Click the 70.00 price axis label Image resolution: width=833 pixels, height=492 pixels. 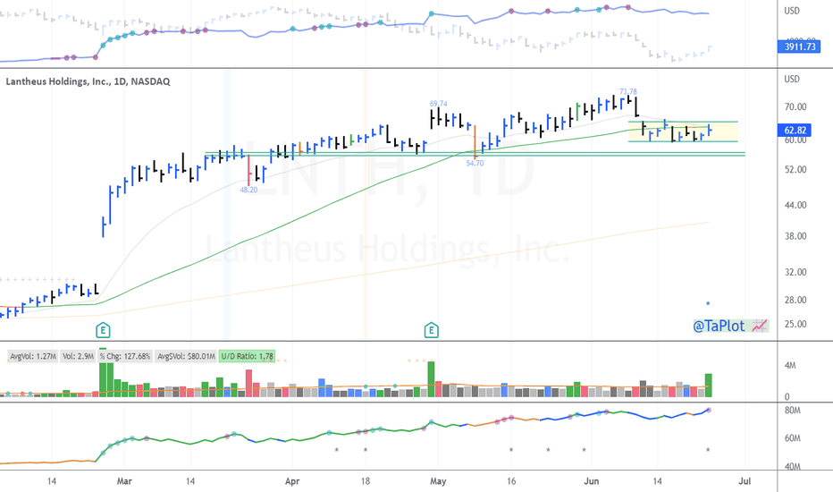coord(795,107)
